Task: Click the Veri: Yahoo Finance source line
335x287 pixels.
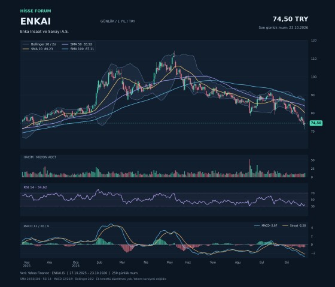Action: 79,273
